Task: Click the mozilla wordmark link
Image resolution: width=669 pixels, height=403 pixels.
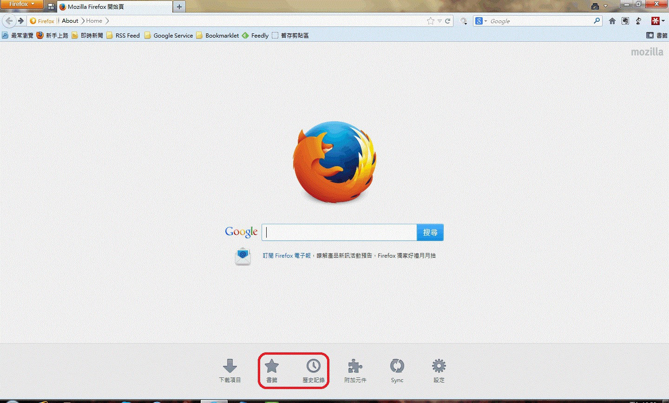Action: click(647, 52)
